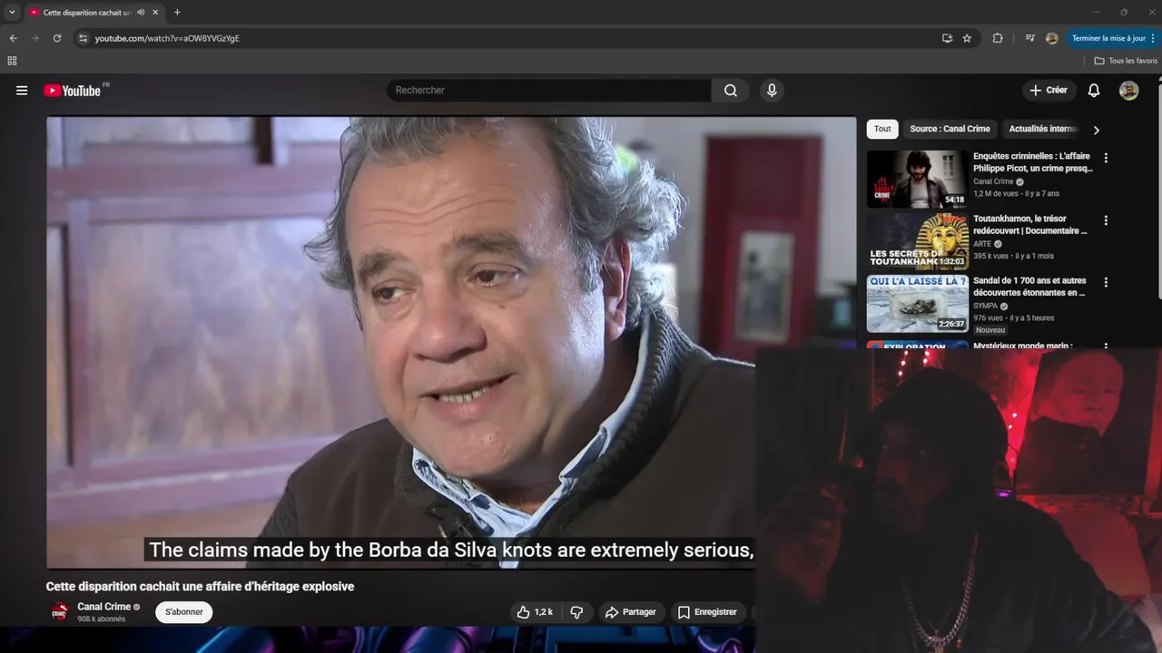The image size is (1162, 653).
Task: Open the YouTube account avatar menu
Action: (x=1128, y=91)
